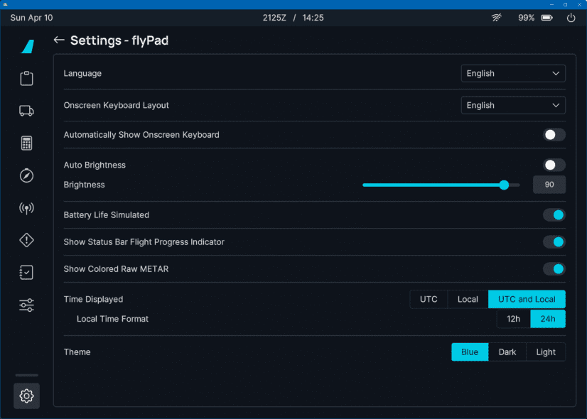Open the Failures warning diamond icon

coord(26,240)
